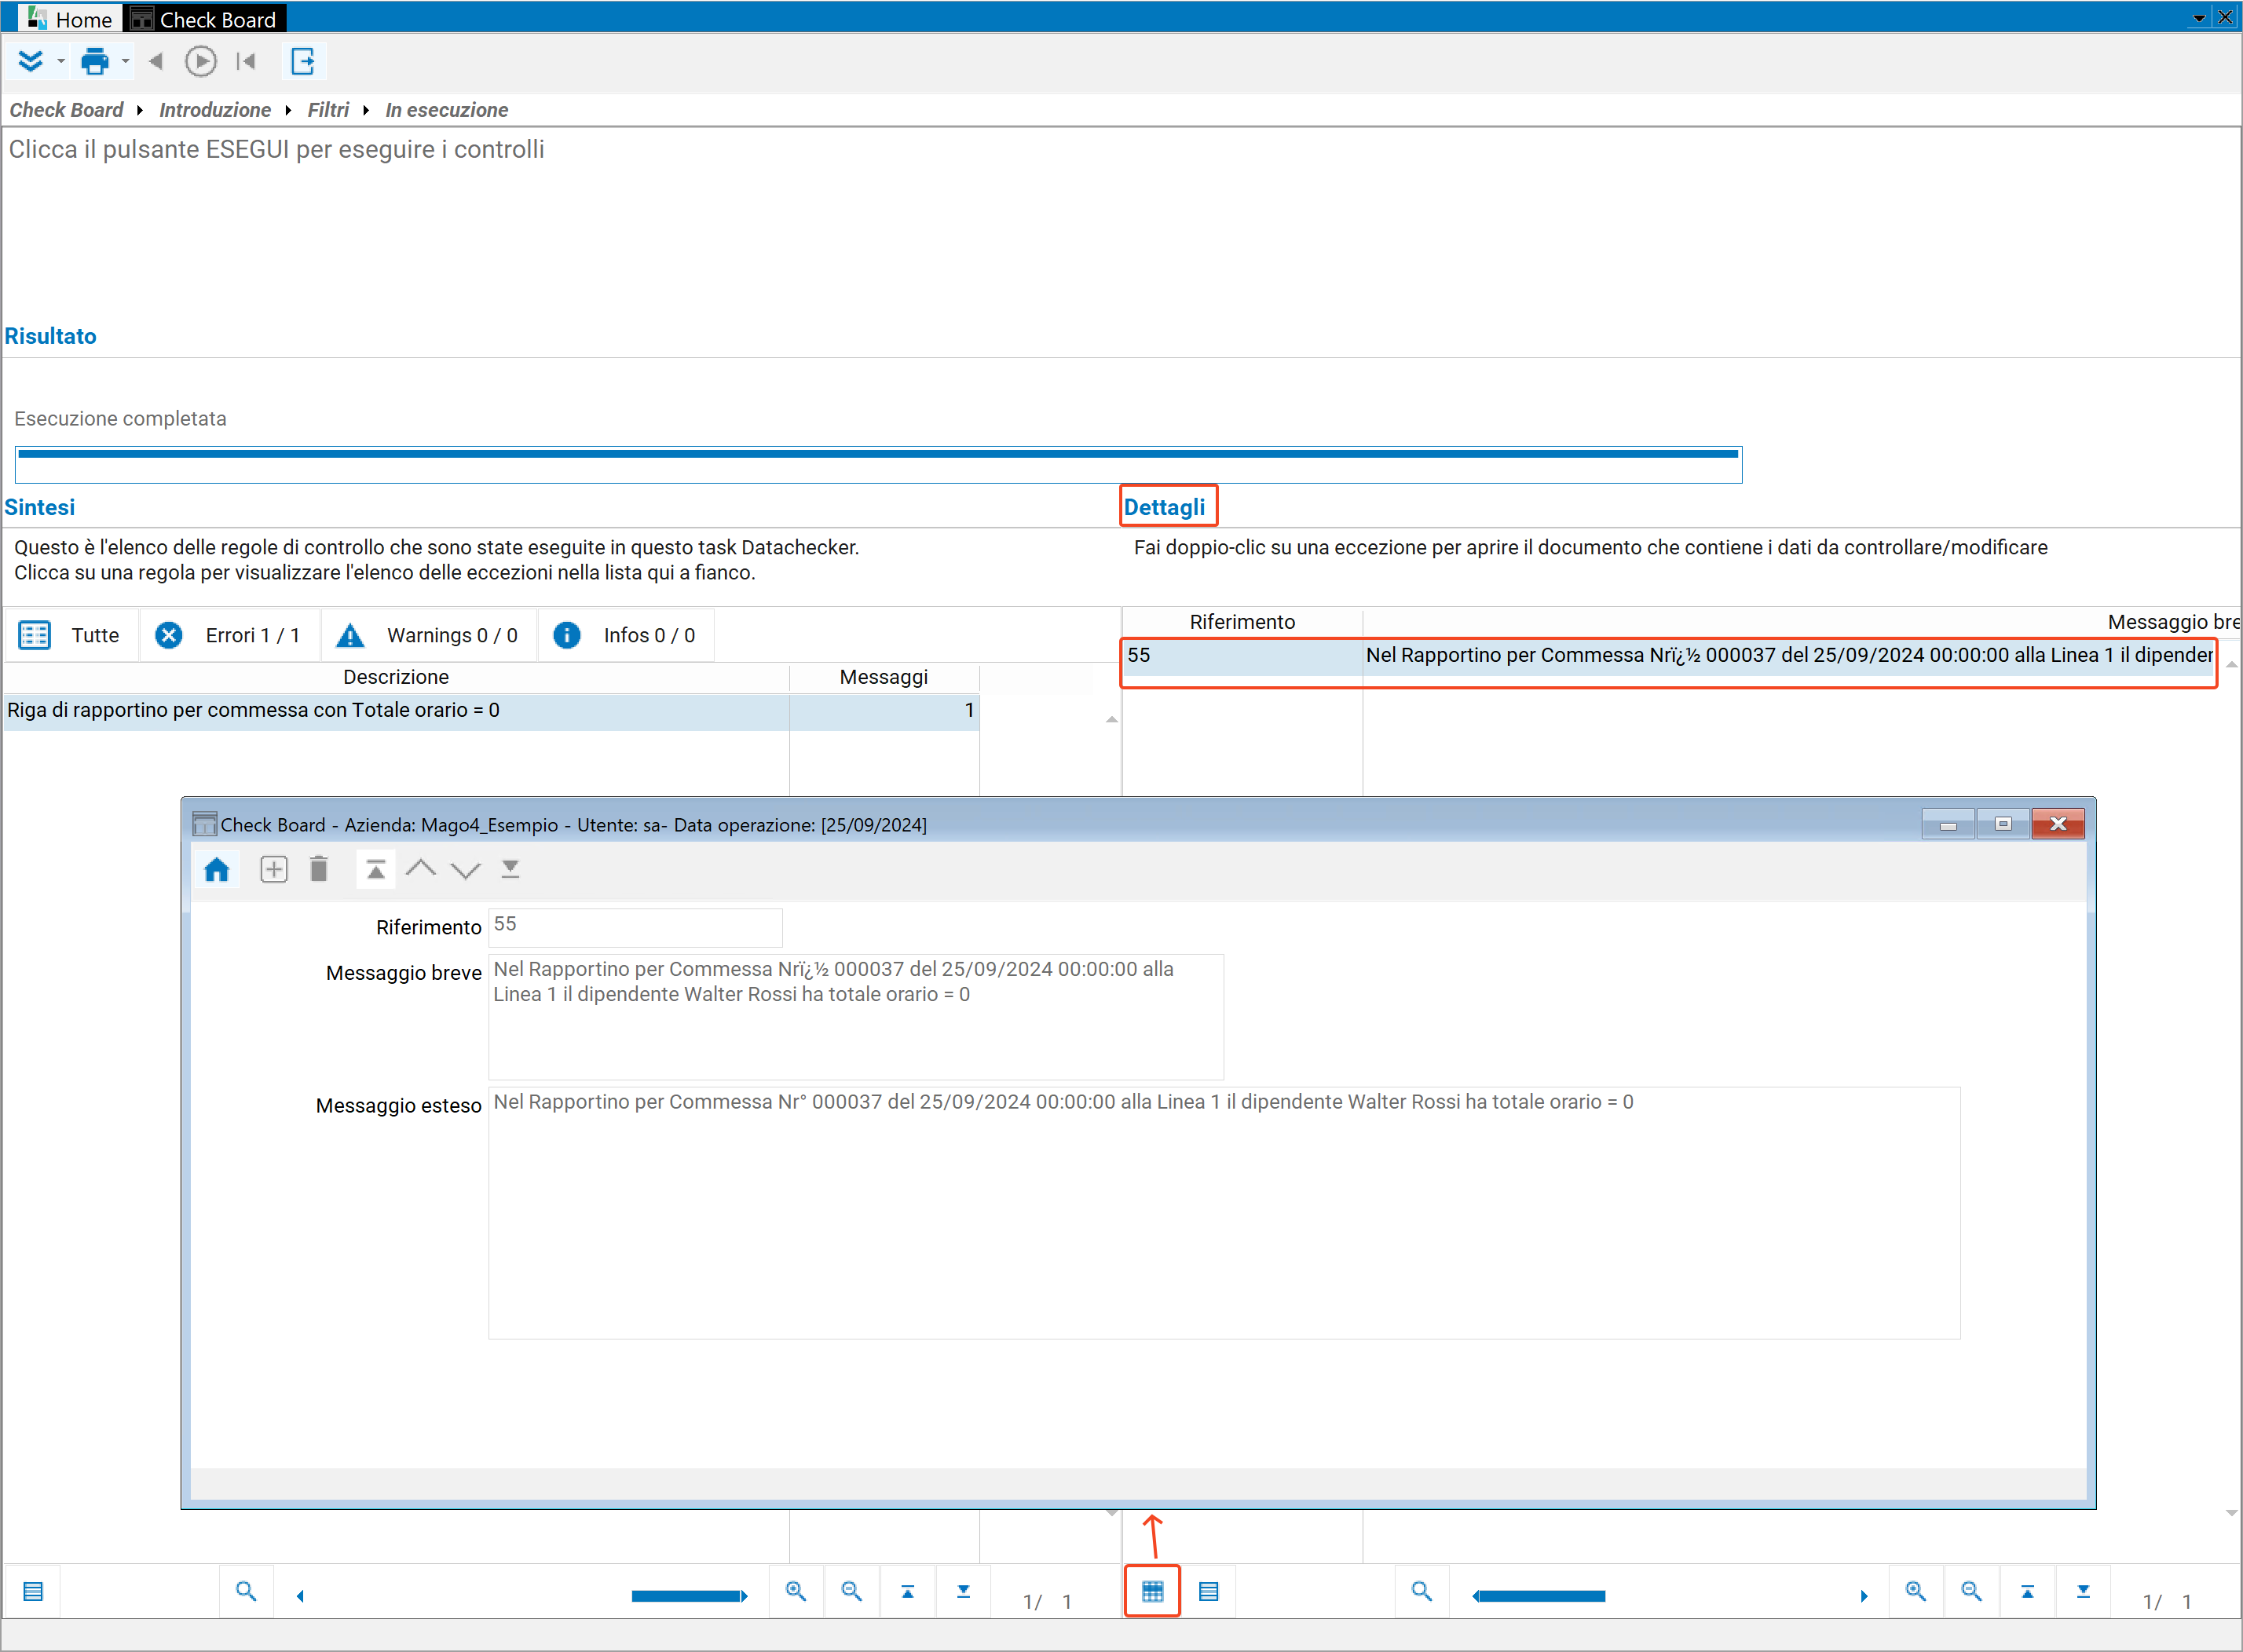
Task: Jump to the bottom of the Sintesi list
Action: (964, 1591)
